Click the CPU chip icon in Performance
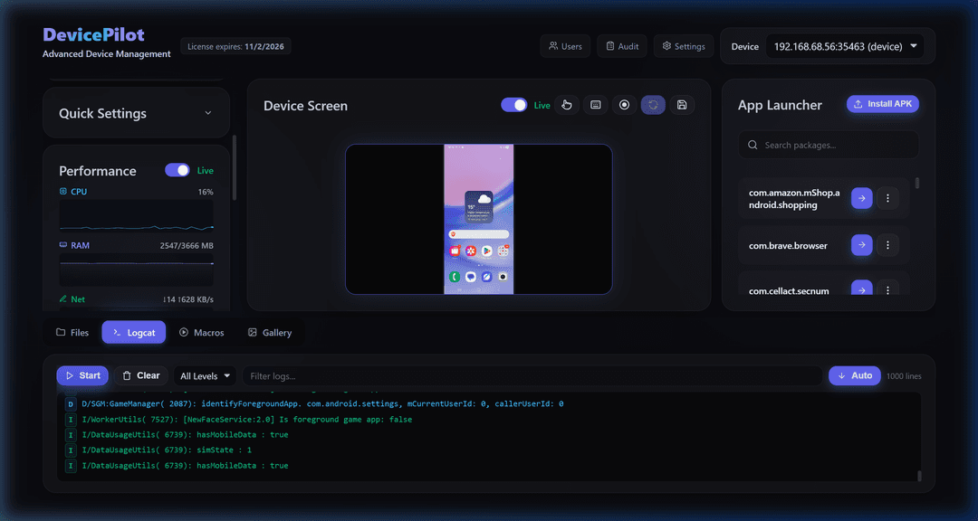The height and width of the screenshot is (521, 978). [x=63, y=192]
